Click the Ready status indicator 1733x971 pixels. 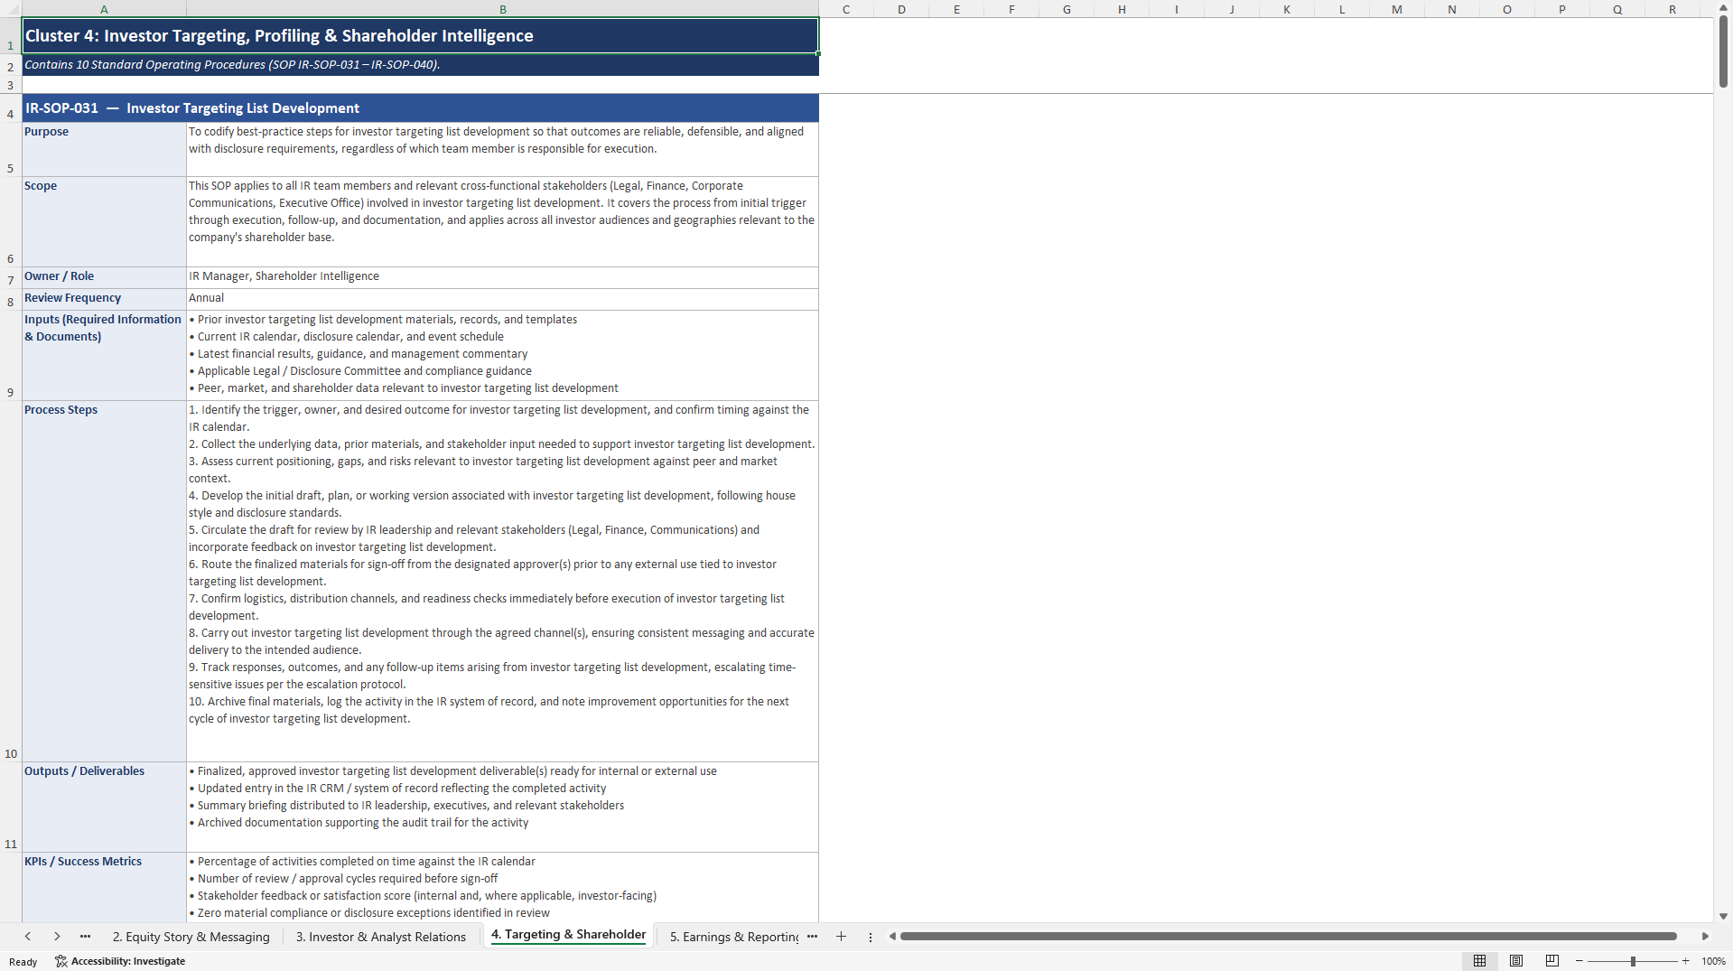click(x=23, y=962)
